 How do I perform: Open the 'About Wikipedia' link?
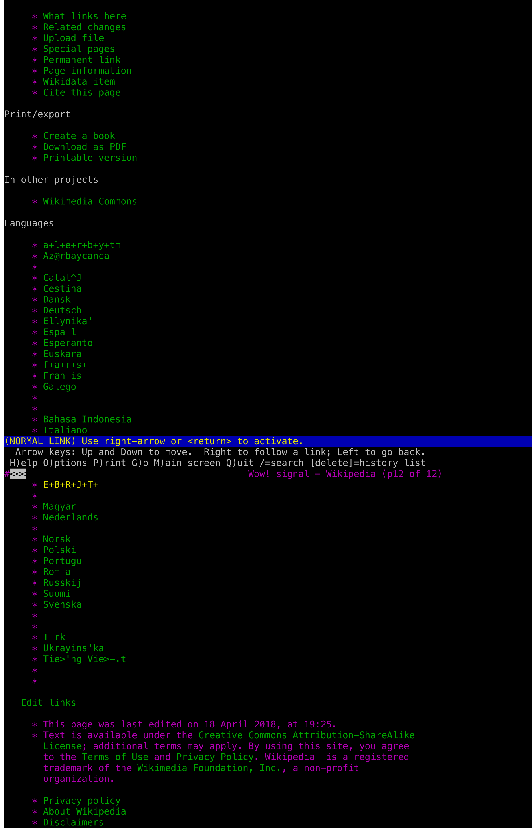(x=85, y=811)
